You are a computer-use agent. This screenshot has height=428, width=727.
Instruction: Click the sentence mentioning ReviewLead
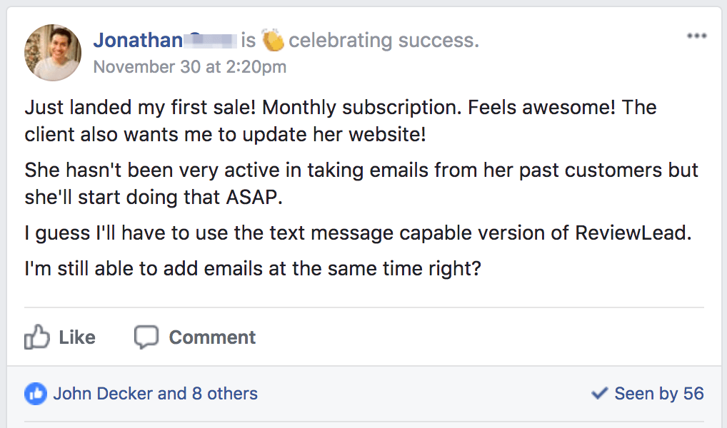pos(358,233)
